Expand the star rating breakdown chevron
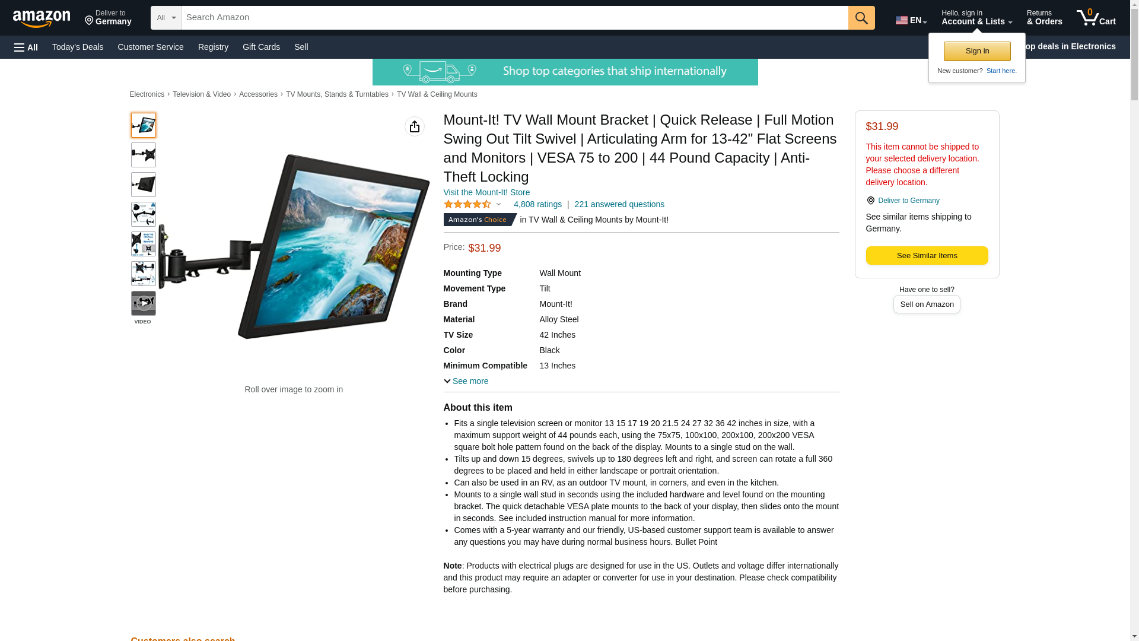Screen dimensions: 1139x641 [498, 205]
